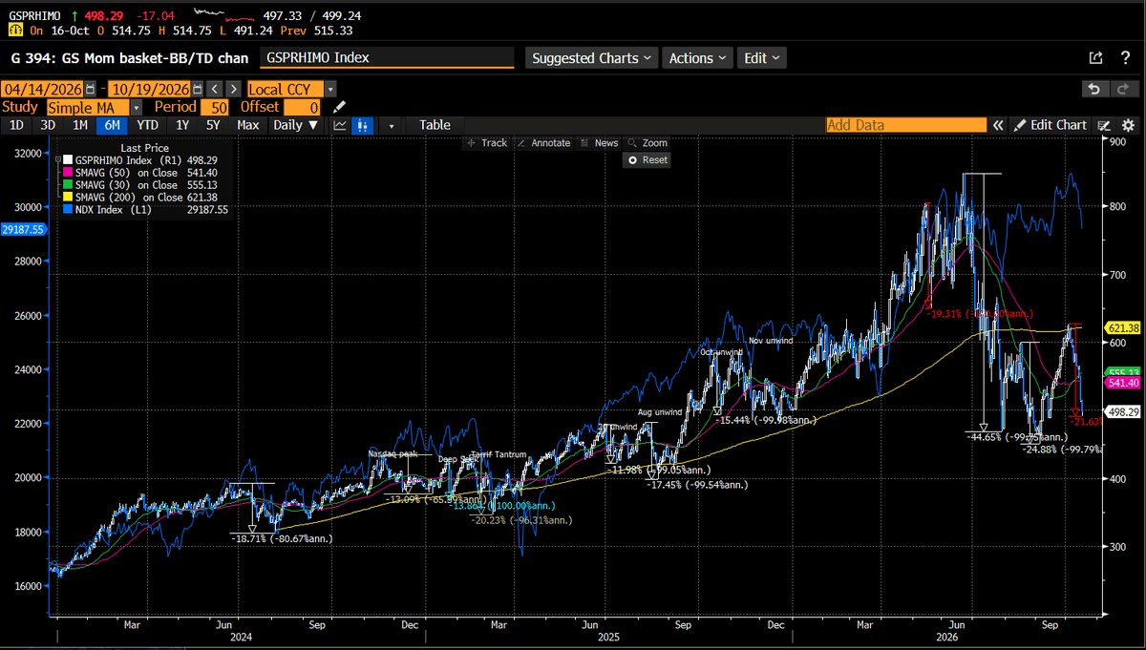The width and height of the screenshot is (1146, 650).
Task: Select the 1M time range
Action: click(x=80, y=125)
